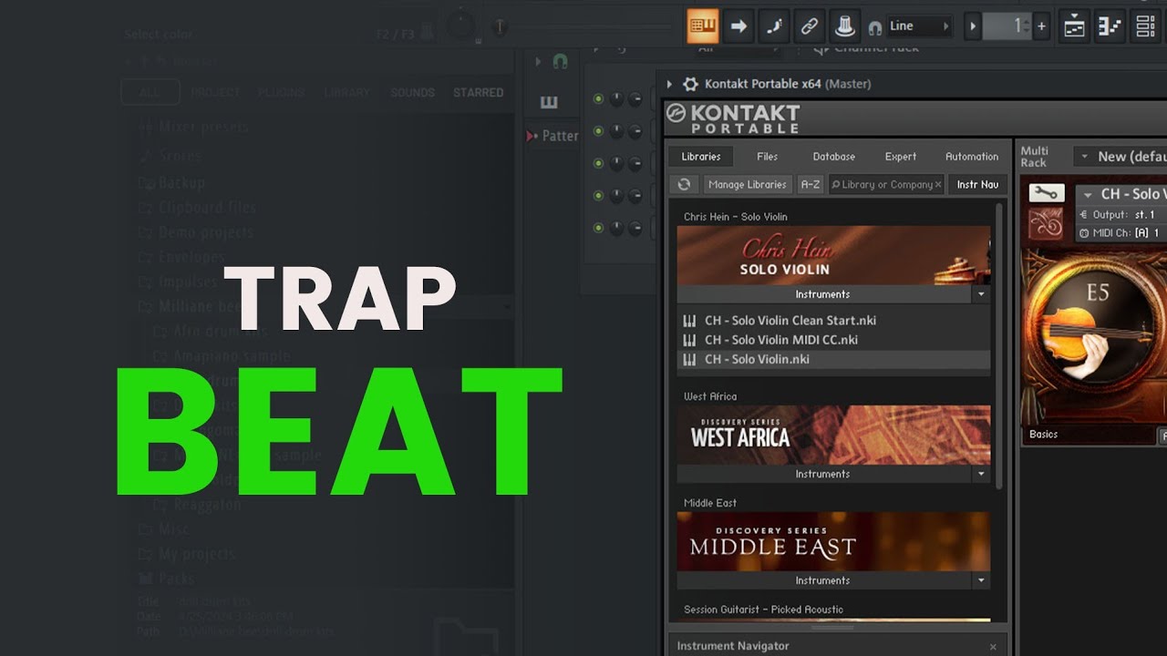
Task: Click the Manage Libraries button
Action: coord(747,184)
